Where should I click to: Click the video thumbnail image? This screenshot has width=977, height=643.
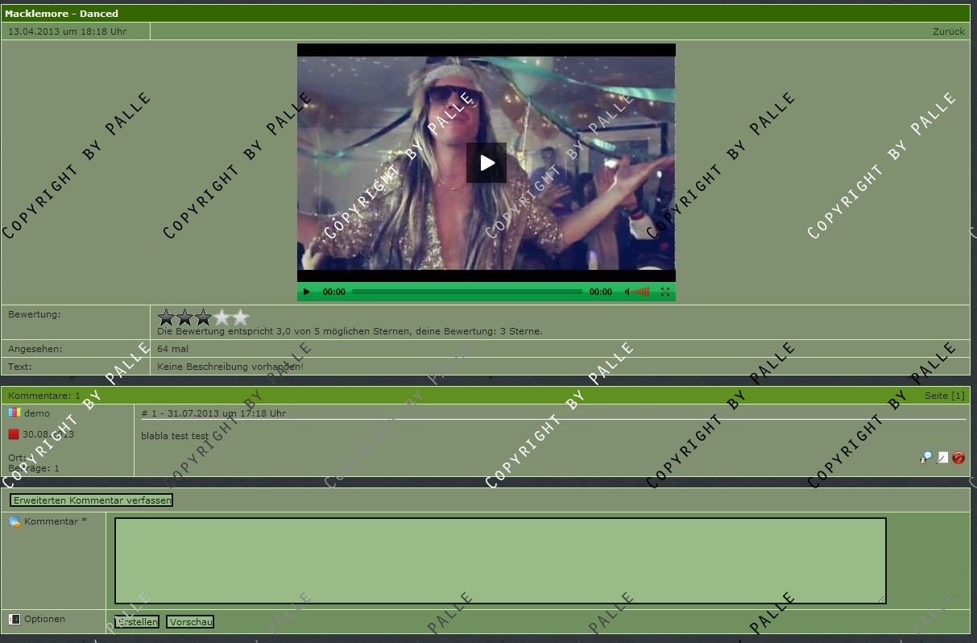(486, 163)
